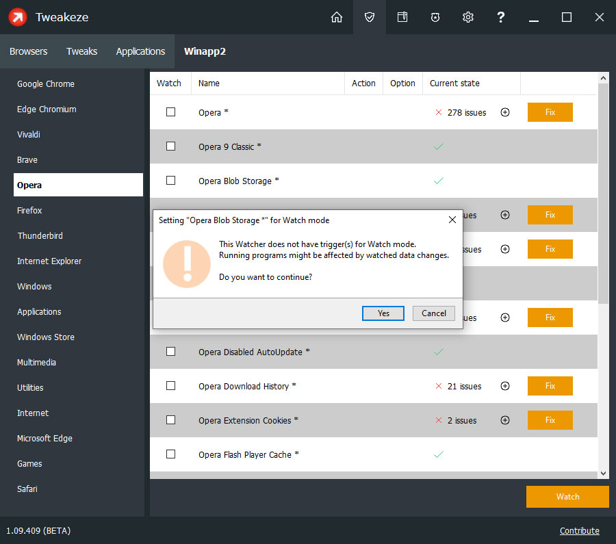Tick the Watch checkbox for Opera Blob Storage
The height and width of the screenshot is (544, 616).
170,181
